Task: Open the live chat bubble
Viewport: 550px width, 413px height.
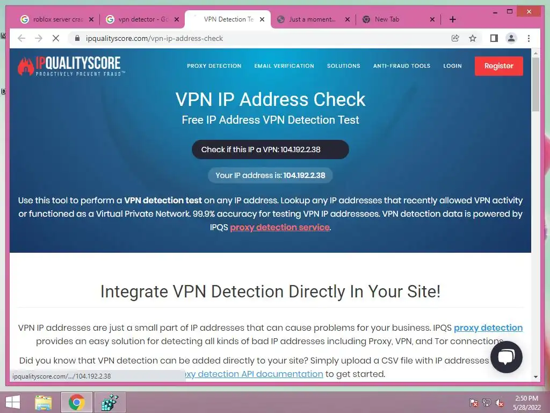Action: [506, 357]
